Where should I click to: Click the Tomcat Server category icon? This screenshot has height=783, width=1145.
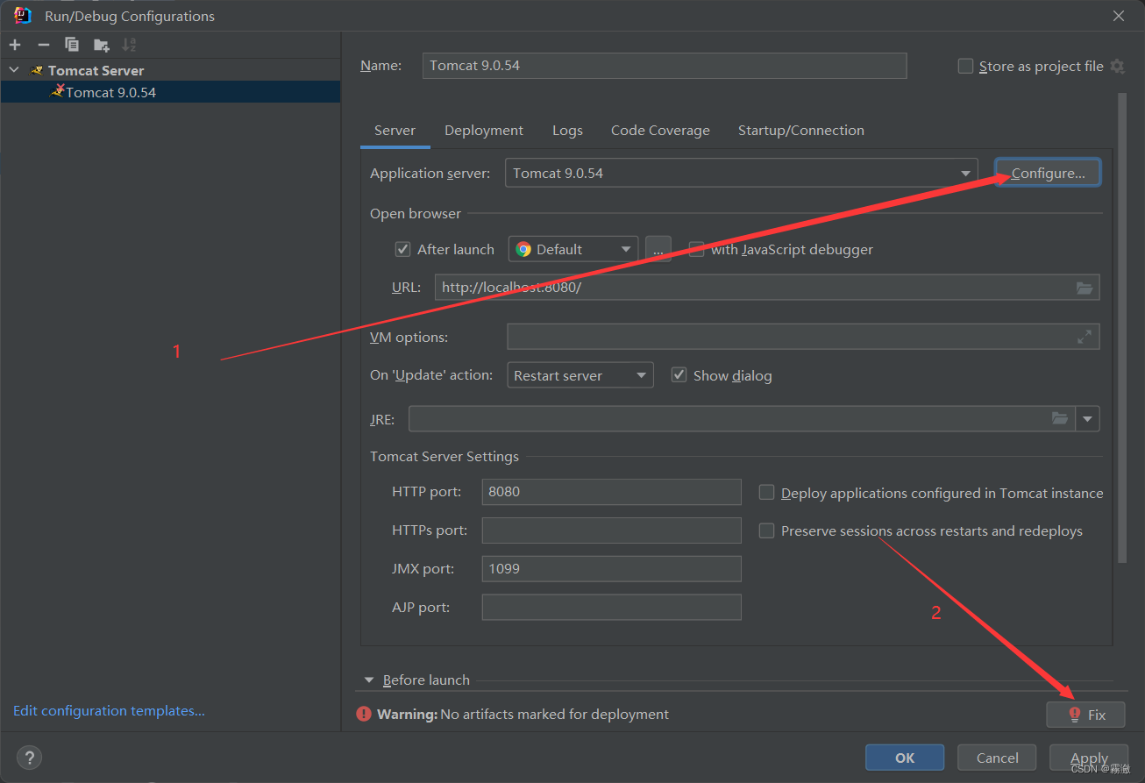37,70
